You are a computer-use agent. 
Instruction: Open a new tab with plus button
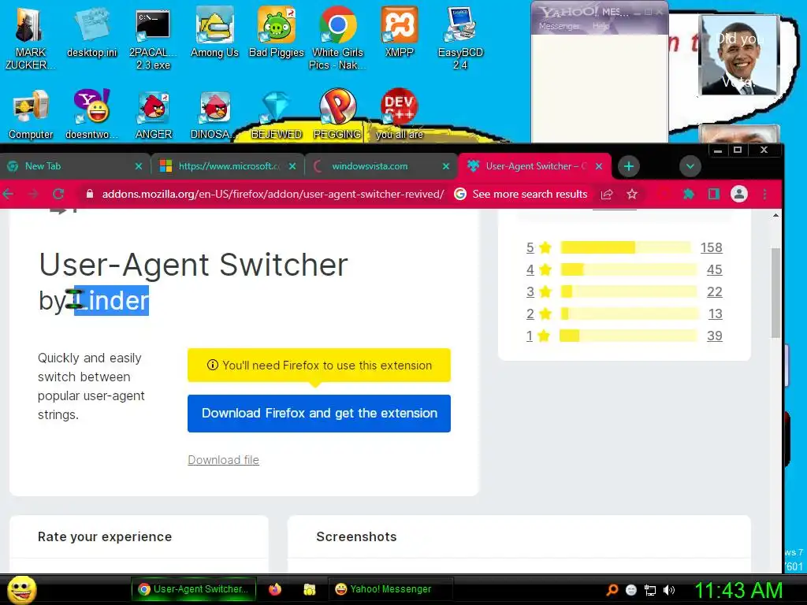point(628,166)
